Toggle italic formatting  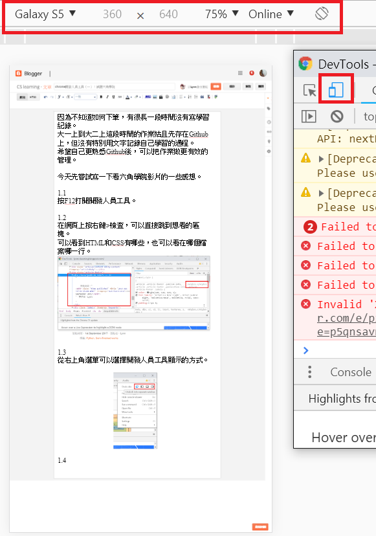point(107,96)
